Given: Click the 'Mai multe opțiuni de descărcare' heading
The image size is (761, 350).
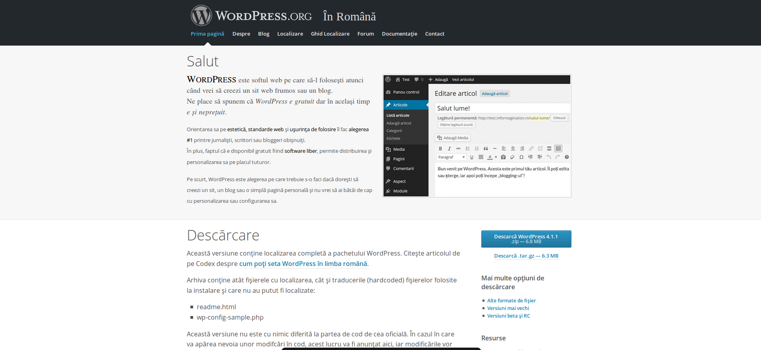Looking at the screenshot, I should click(513, 282).
